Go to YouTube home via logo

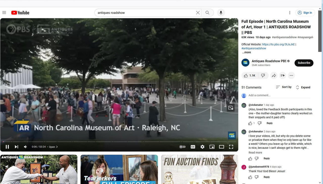[20, 13]
